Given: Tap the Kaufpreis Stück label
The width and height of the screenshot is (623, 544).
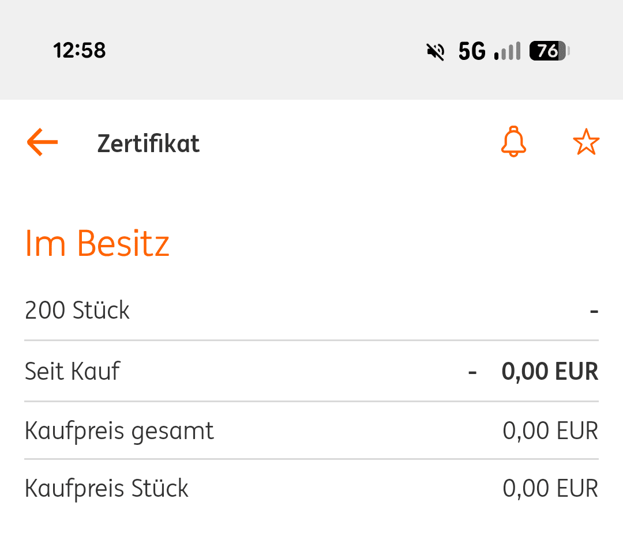Looking at the screenshot, I should (107, 489).
